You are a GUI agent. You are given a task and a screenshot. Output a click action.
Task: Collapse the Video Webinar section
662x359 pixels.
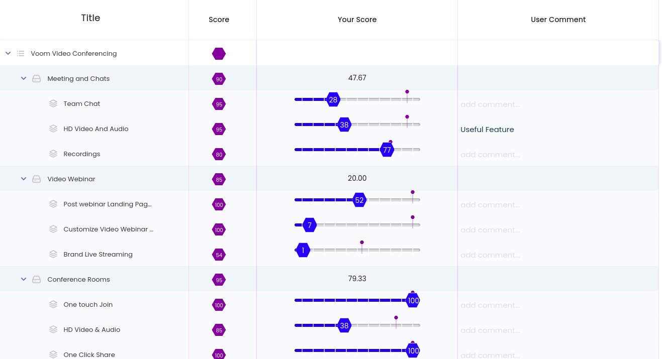[24, 179]
